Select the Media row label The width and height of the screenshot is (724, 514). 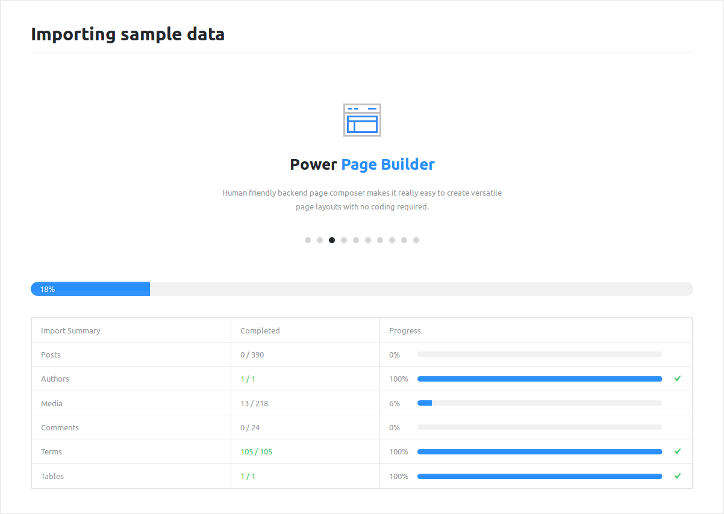52,403
